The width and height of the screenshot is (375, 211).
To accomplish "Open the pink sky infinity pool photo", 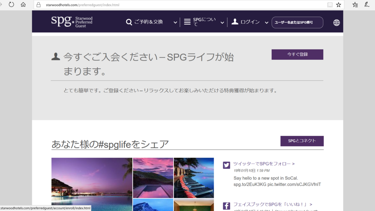I will 153,178.
